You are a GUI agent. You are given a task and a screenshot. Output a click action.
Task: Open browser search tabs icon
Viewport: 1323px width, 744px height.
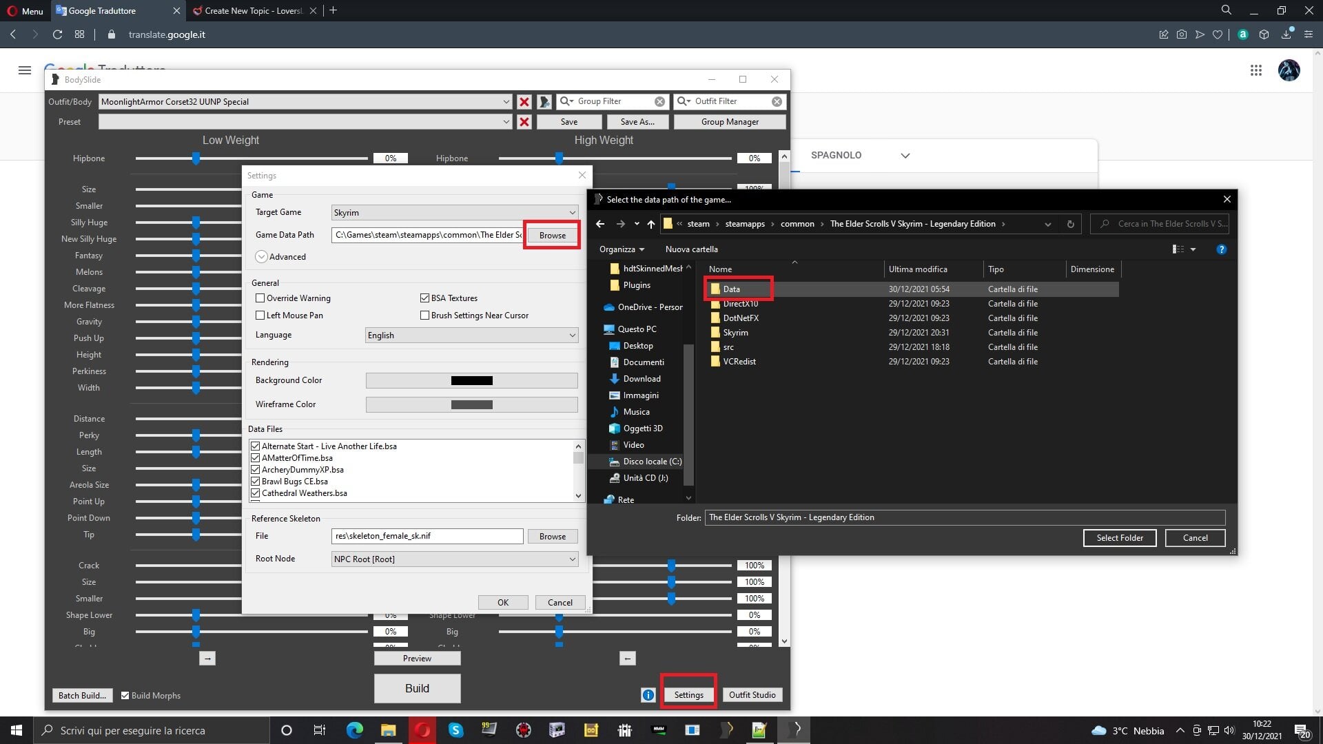pyautogui.click(x=1226, y=10)
